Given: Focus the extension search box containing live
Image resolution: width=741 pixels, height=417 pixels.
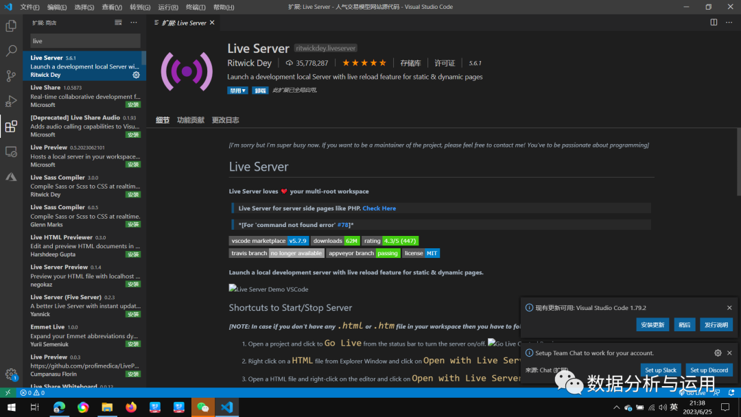Looking at the screenshot, I should click(x=85, y=41).
